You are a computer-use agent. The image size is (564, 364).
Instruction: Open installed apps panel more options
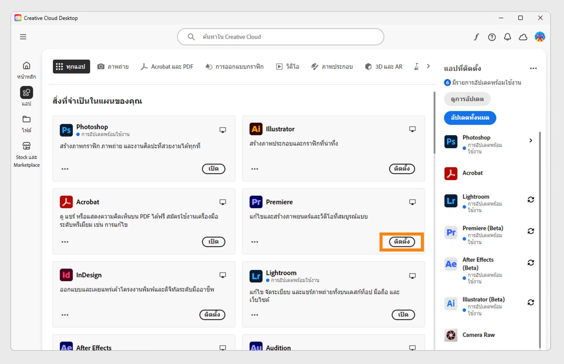coord(533,68)
